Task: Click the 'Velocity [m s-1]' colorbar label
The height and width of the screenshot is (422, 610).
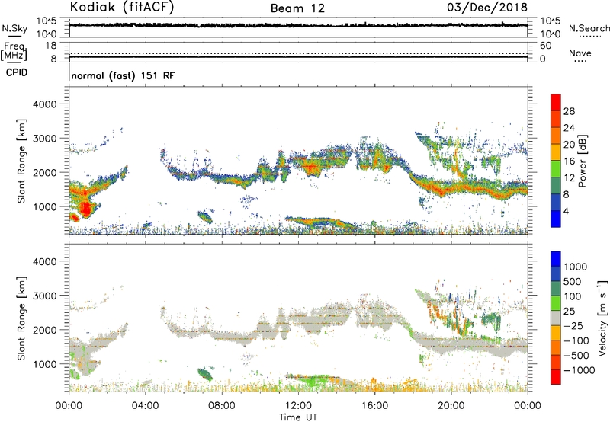Action: 602,318
